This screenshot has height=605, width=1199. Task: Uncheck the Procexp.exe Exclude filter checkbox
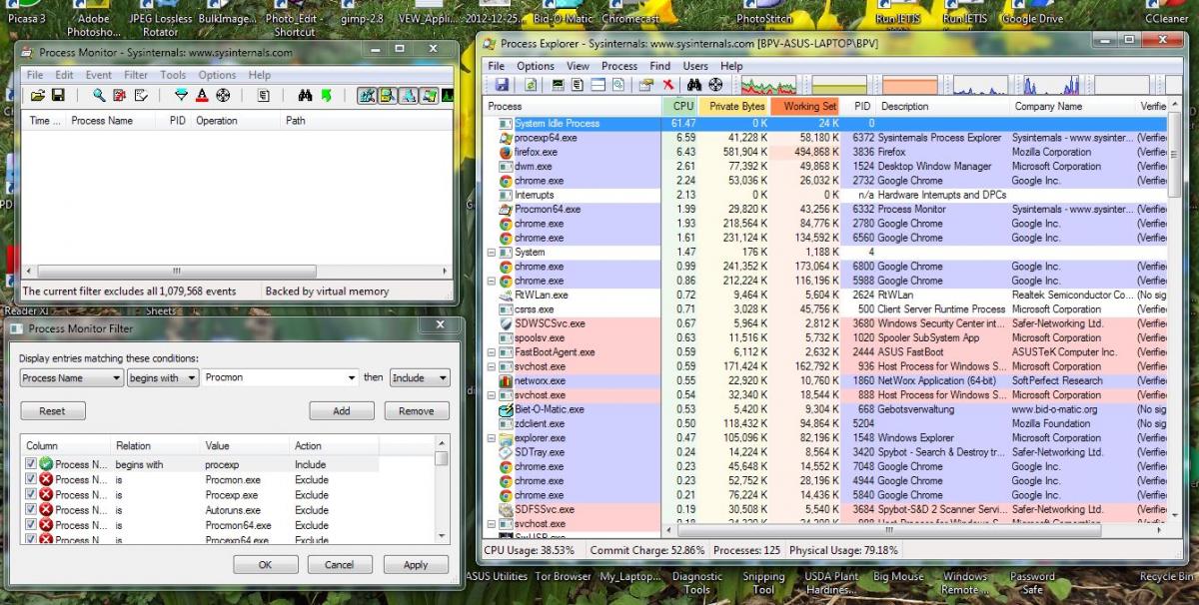click(30, 494)
